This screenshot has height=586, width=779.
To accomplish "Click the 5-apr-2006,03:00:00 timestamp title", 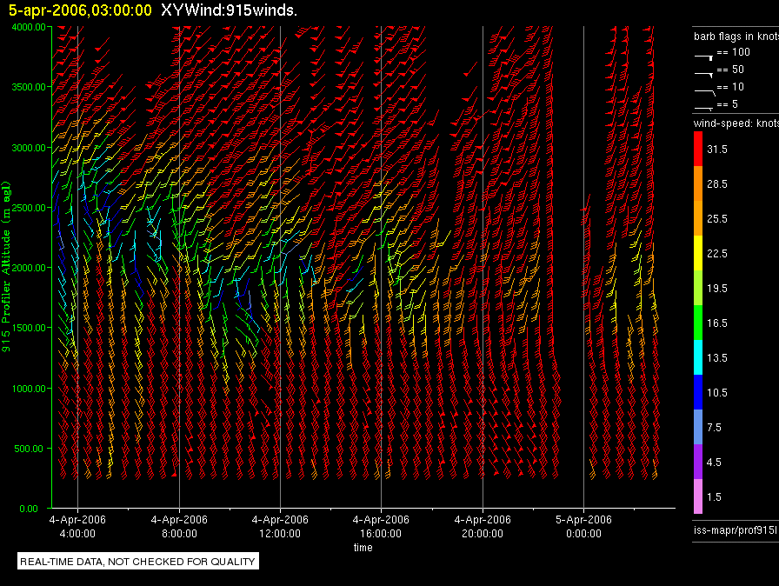I will [80, 10].
